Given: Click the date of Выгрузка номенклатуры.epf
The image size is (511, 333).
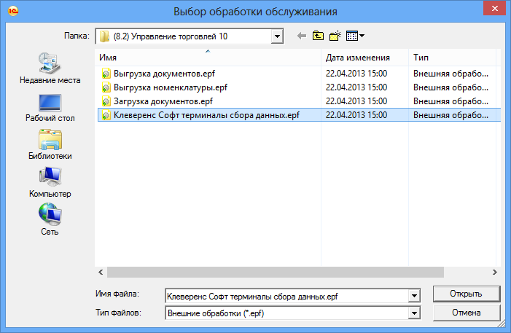Looking at the screenshot, I should [x=356, y=87].
